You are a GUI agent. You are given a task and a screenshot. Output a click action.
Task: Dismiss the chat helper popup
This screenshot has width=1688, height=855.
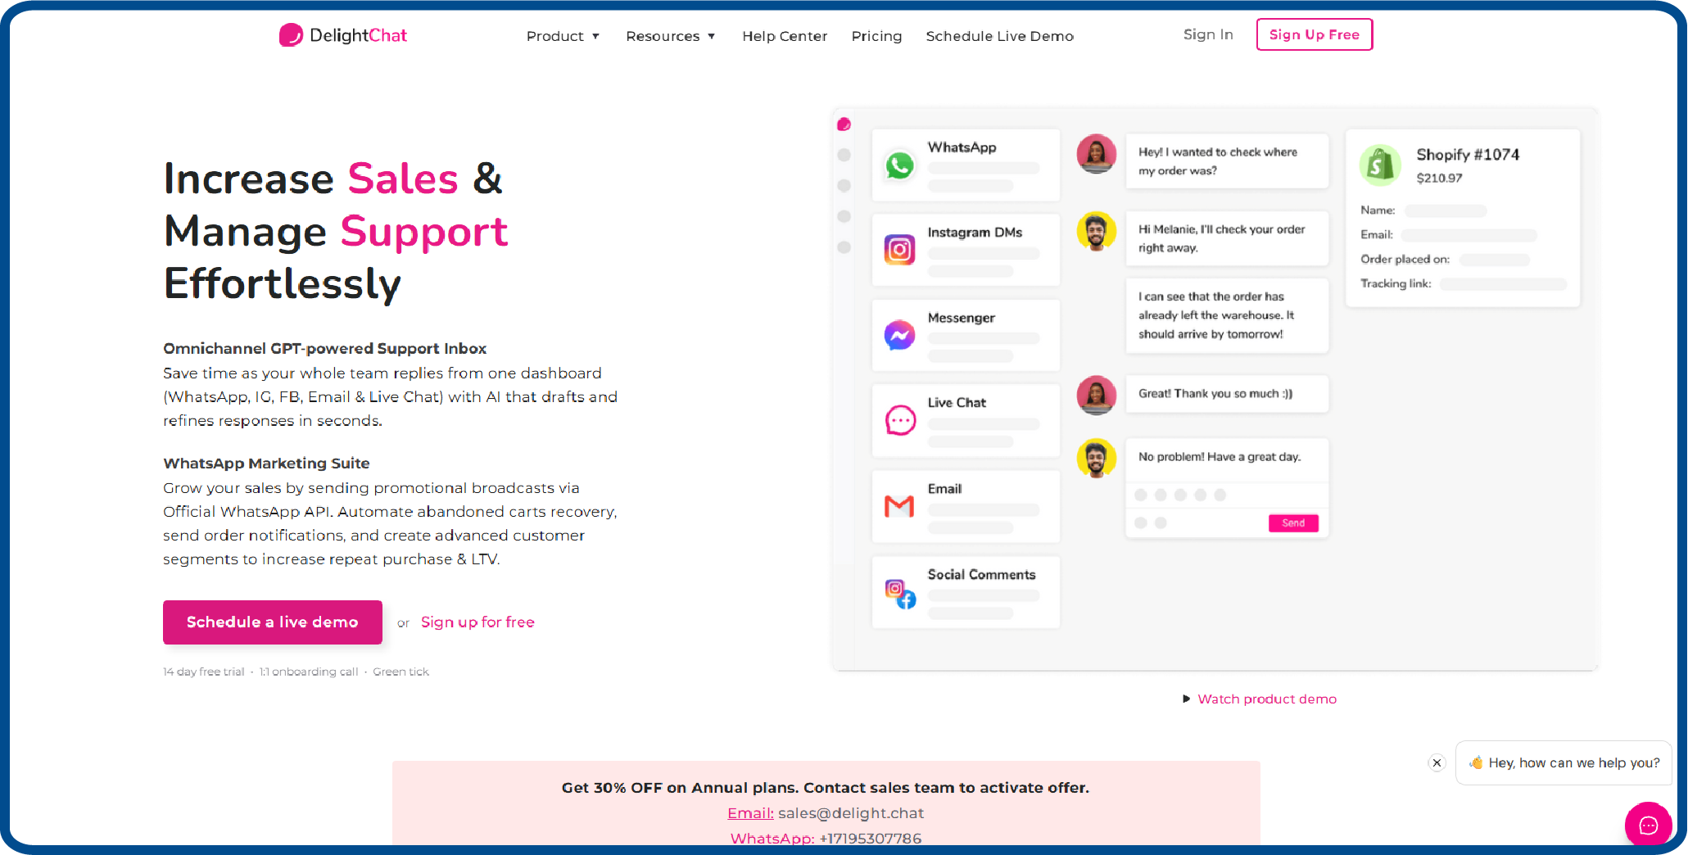tap(1437, 762)
